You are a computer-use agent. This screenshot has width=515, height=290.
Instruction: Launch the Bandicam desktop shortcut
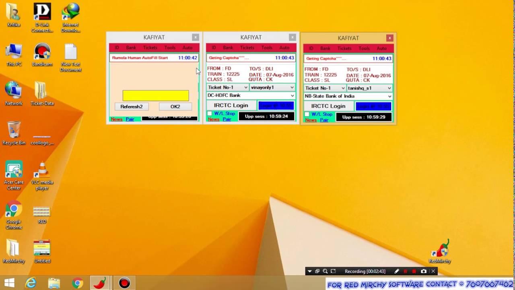[x=42, y=55]
